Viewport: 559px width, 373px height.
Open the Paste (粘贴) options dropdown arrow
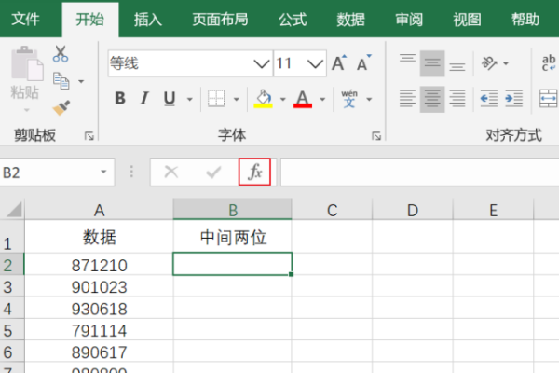click(x=27, y=110)
